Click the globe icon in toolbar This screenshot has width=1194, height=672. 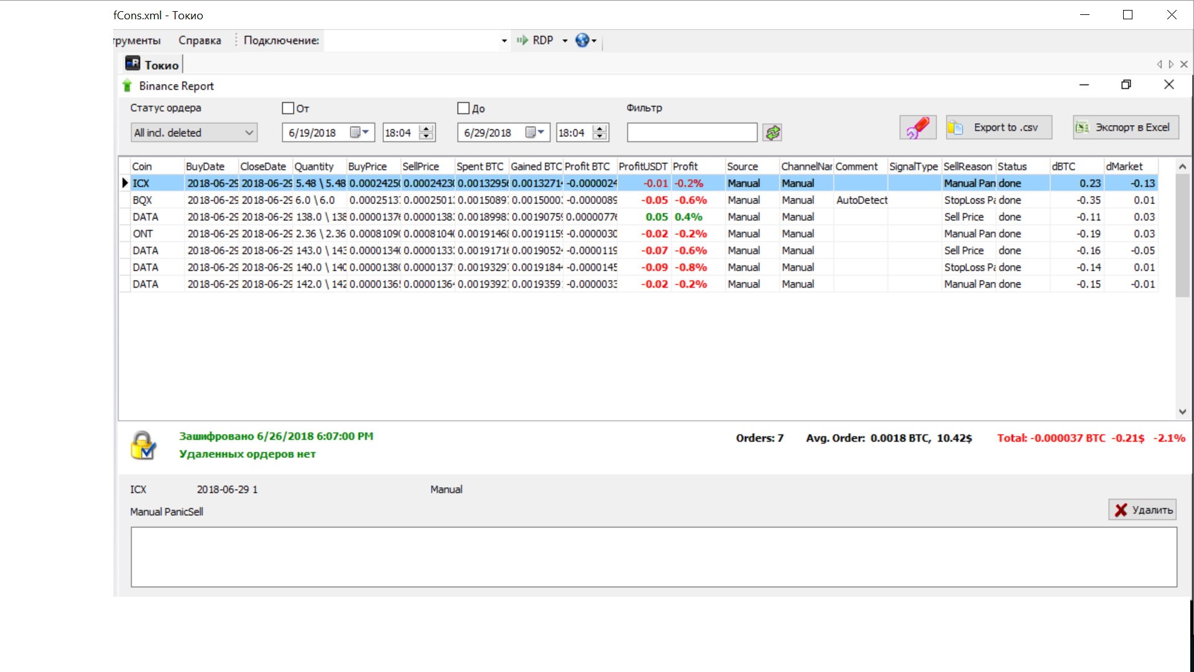tap(582, 40)
